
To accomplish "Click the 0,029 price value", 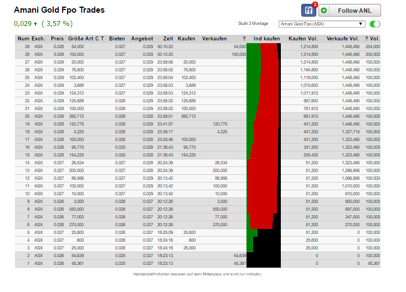I will (x=23, y=24).
